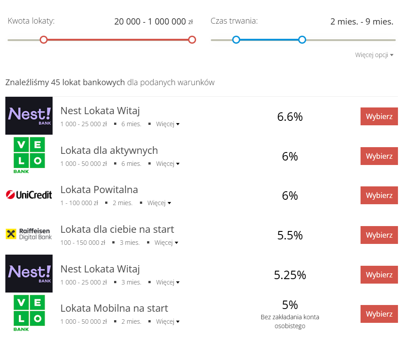
Task: Expand Więcej under Lokata Powitalna
Action: [x=159, y=203]
